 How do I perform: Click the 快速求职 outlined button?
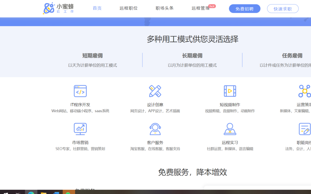pos(282,9)
